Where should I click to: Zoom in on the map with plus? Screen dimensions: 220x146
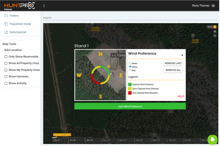(215, 32)
